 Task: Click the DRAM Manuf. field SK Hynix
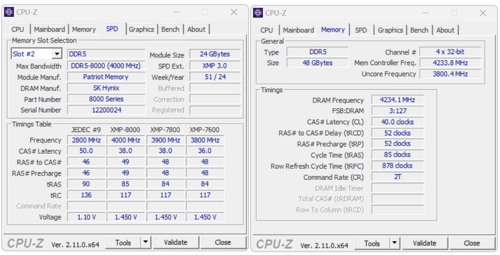tap(106, 88)
